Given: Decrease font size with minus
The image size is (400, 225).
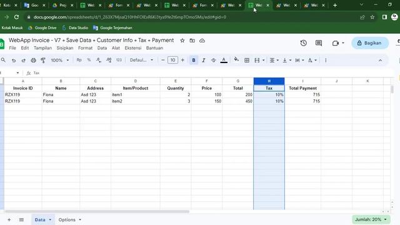Looking at the screenshot, I should 162,60.
